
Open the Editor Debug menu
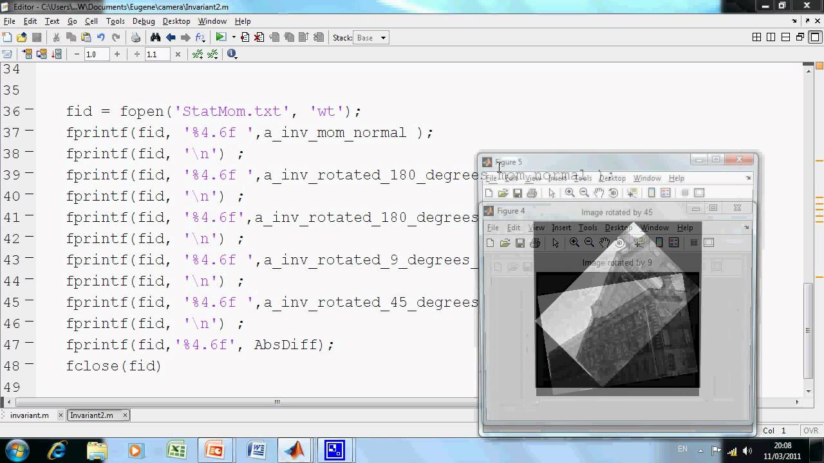(x=144, y=21)
